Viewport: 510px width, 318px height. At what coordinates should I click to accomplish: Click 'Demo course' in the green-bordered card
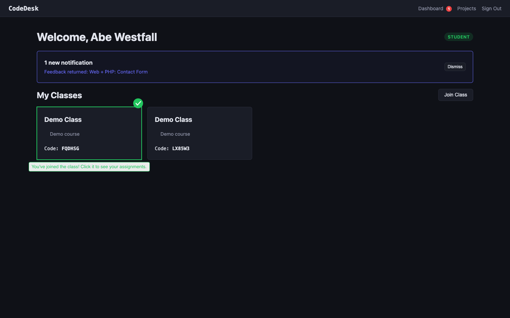(65, 134)
